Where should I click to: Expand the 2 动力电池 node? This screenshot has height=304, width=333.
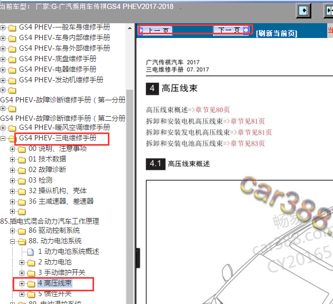pyautogui.click(x=22, y=262)
